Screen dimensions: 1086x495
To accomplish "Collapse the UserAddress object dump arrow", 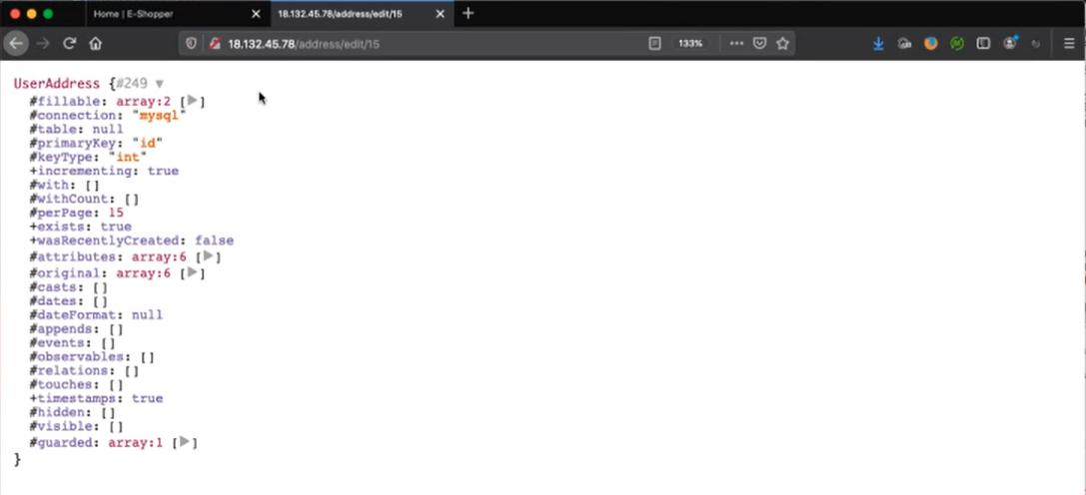I will click(x=160, y=84).
